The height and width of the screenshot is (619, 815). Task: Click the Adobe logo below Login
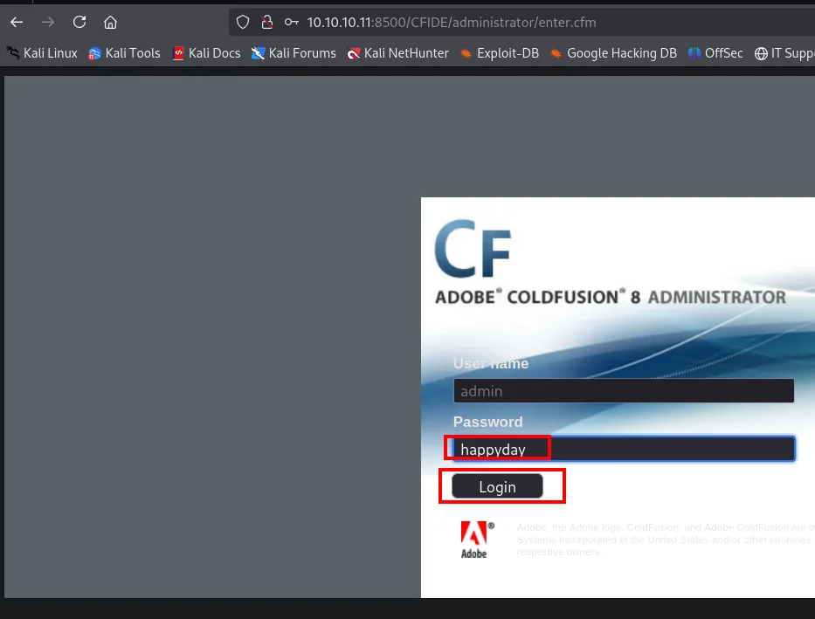click(x=475, y=540)
